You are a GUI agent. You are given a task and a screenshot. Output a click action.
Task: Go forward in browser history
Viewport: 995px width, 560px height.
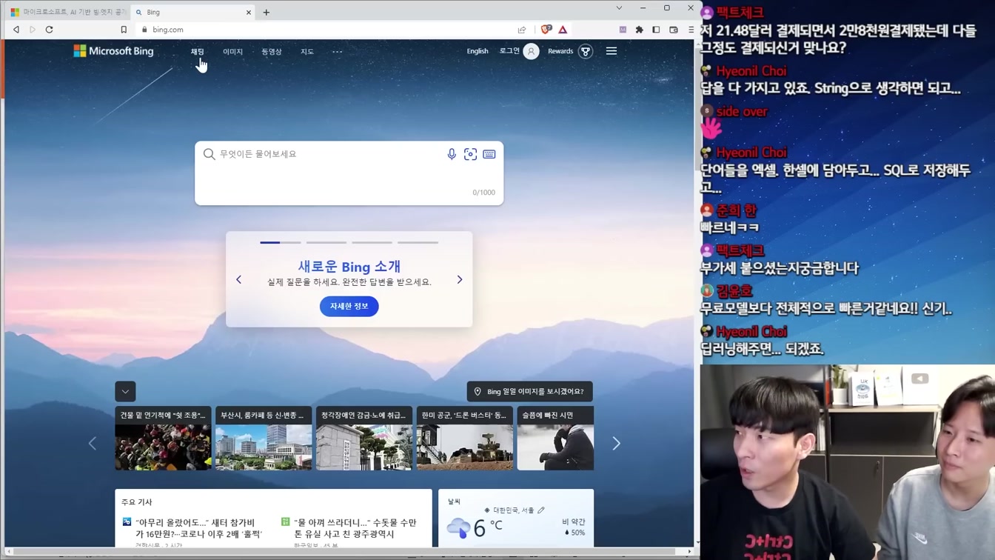point(33,30)
